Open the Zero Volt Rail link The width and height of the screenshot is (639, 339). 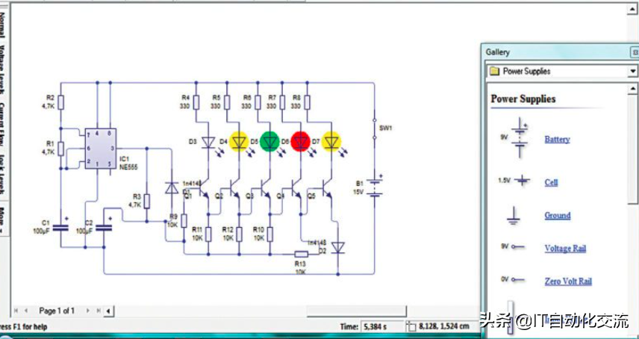[568, 282]
